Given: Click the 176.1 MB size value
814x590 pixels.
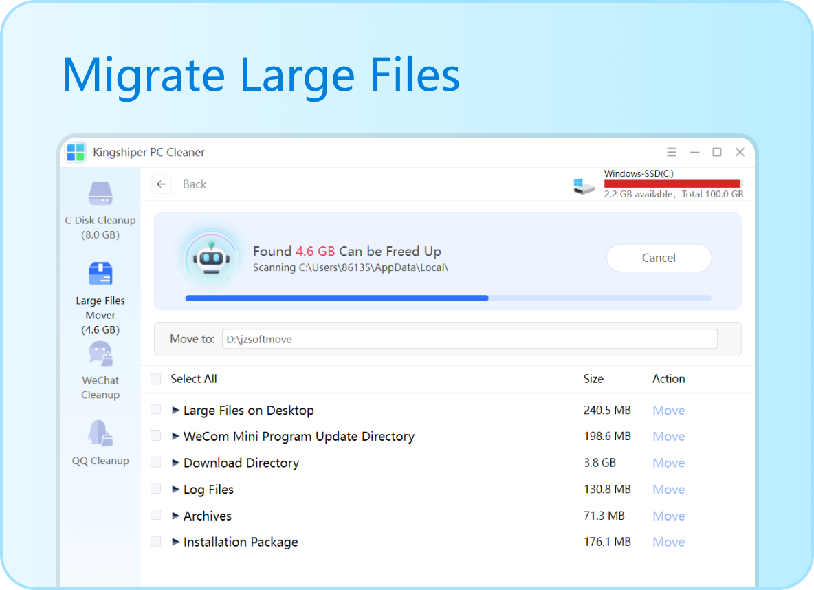Looking at the screenshot, I should pyautogui.click(x=607, y=542).
